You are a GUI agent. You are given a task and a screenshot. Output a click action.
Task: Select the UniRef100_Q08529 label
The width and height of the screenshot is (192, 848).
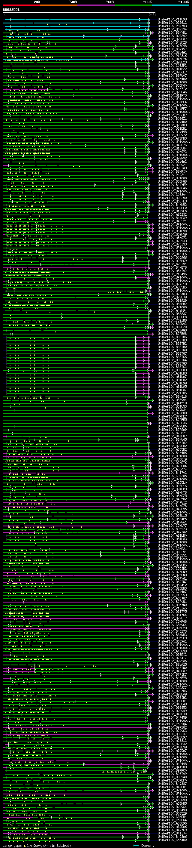click(172, 813)
